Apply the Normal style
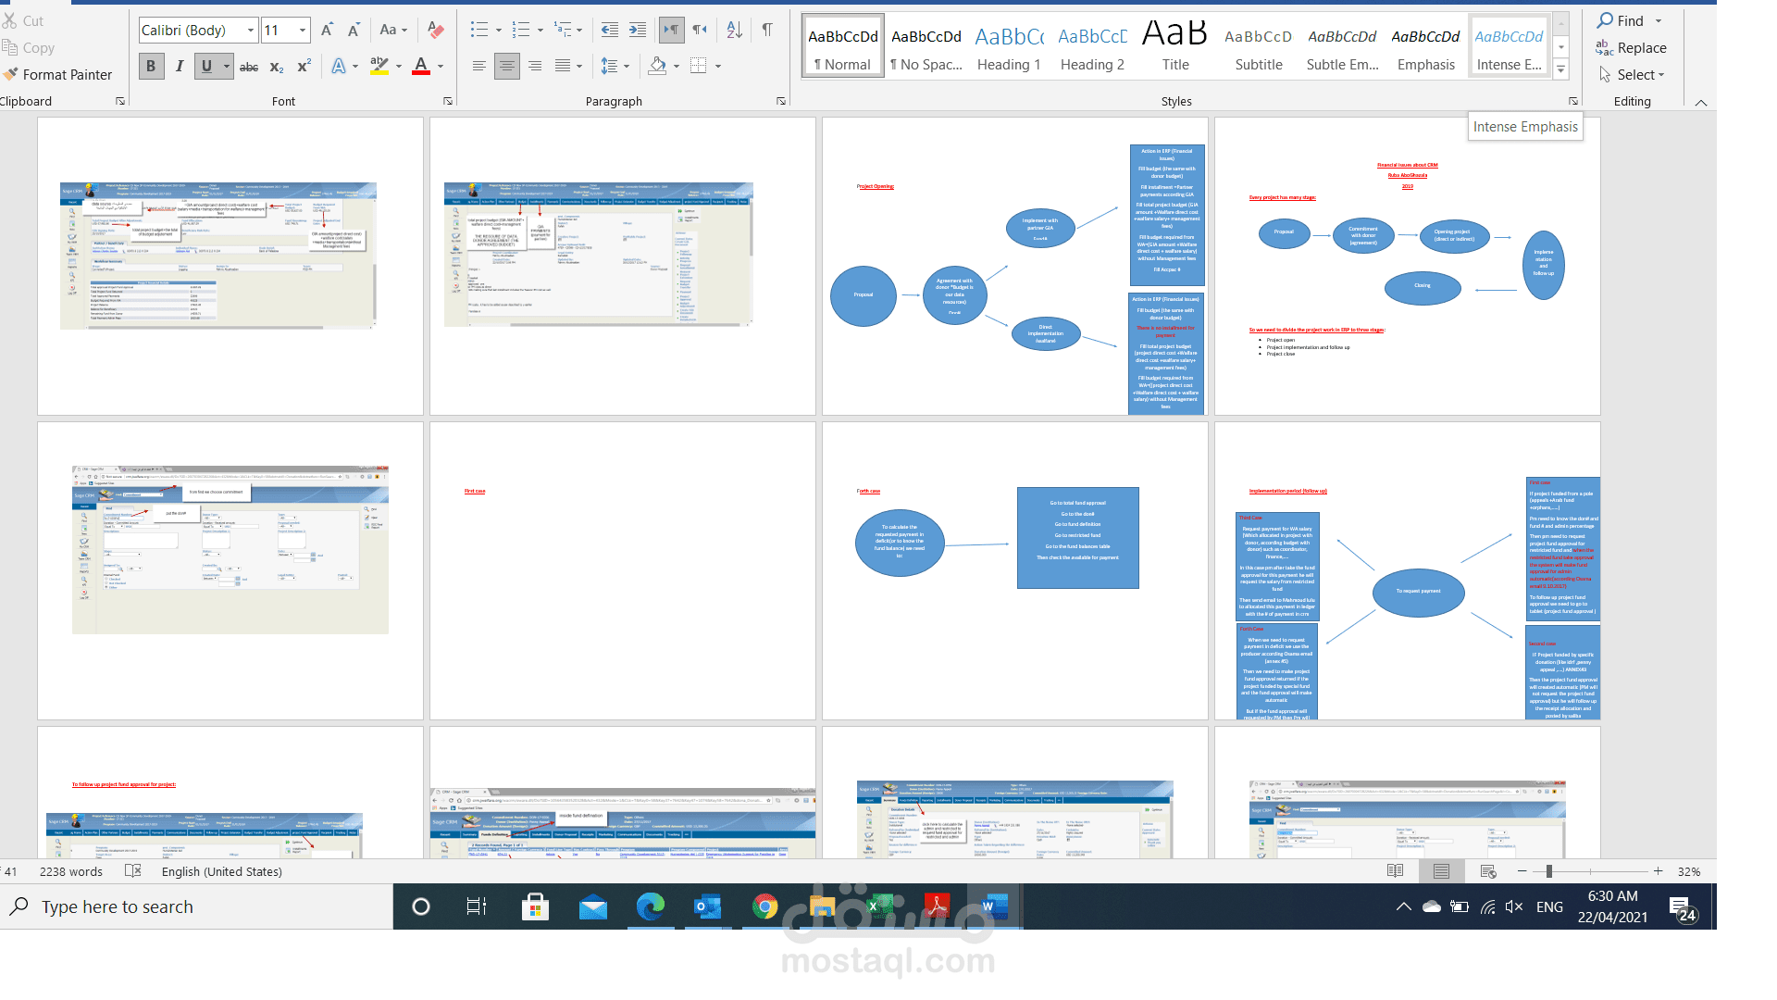 843,45
